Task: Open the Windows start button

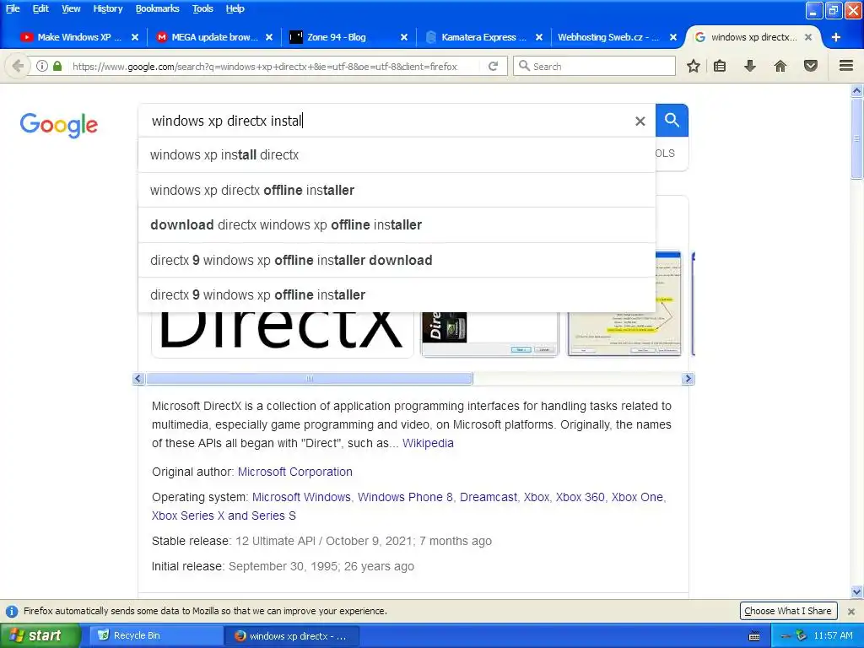Action: tap(40, 636)
